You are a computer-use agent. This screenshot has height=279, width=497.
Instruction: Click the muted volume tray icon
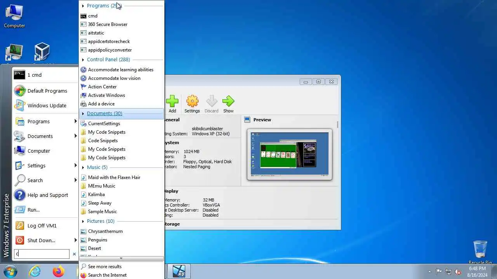[x=458, y=272]
